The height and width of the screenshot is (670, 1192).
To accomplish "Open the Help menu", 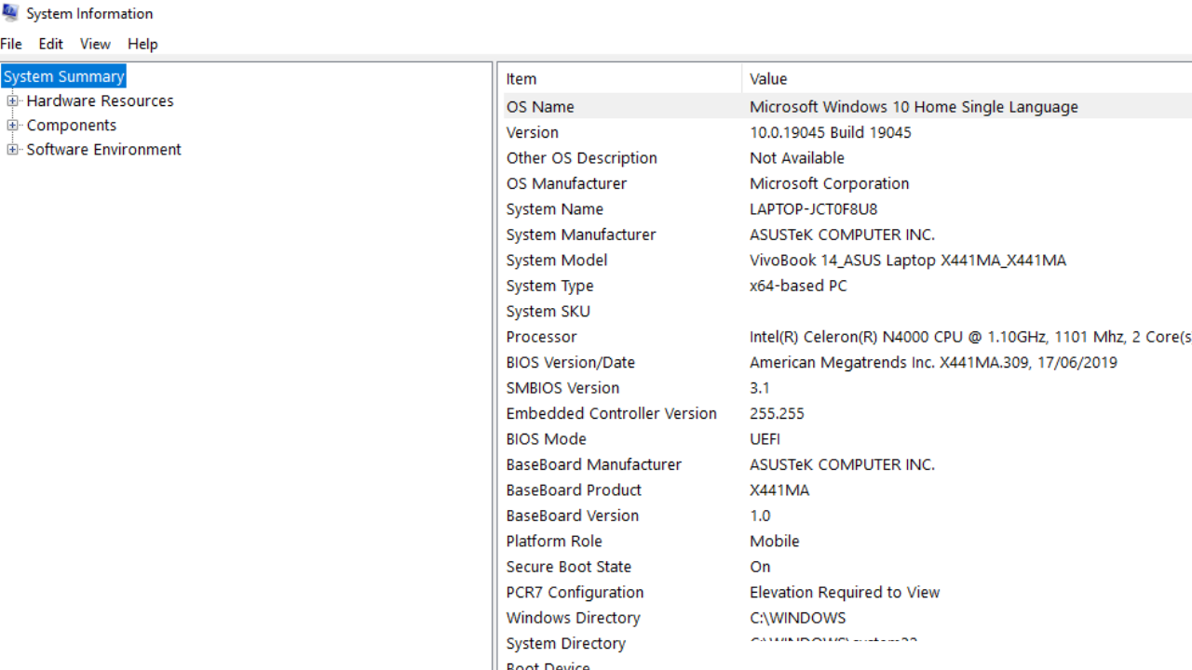I will [142, 44].
